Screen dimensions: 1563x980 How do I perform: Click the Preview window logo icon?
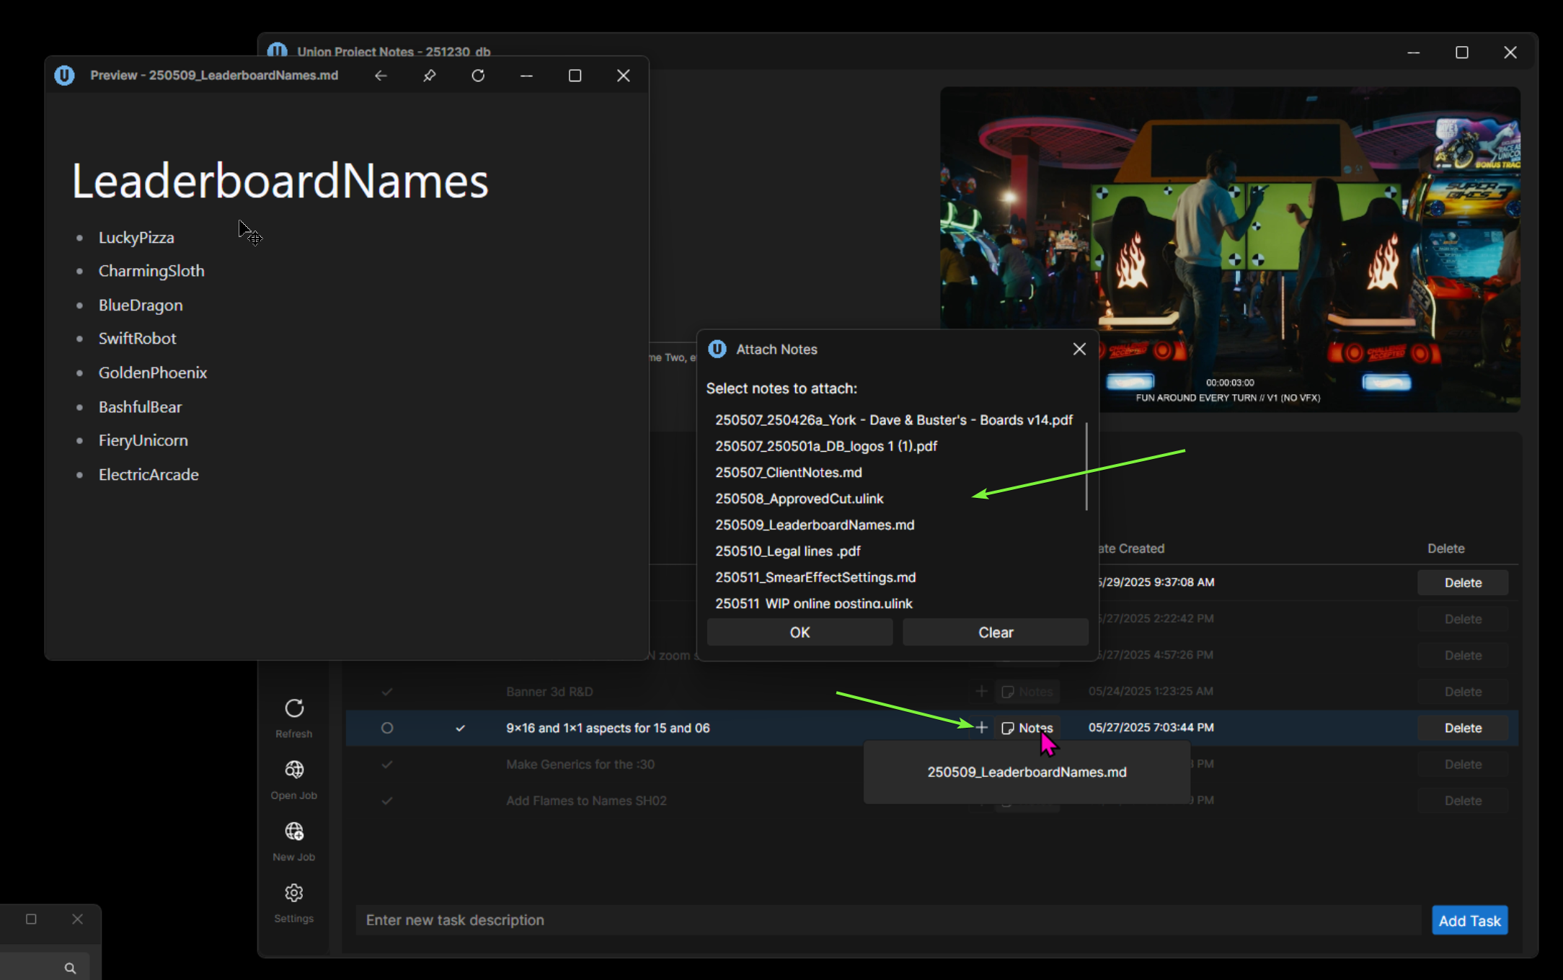point(64,75)
